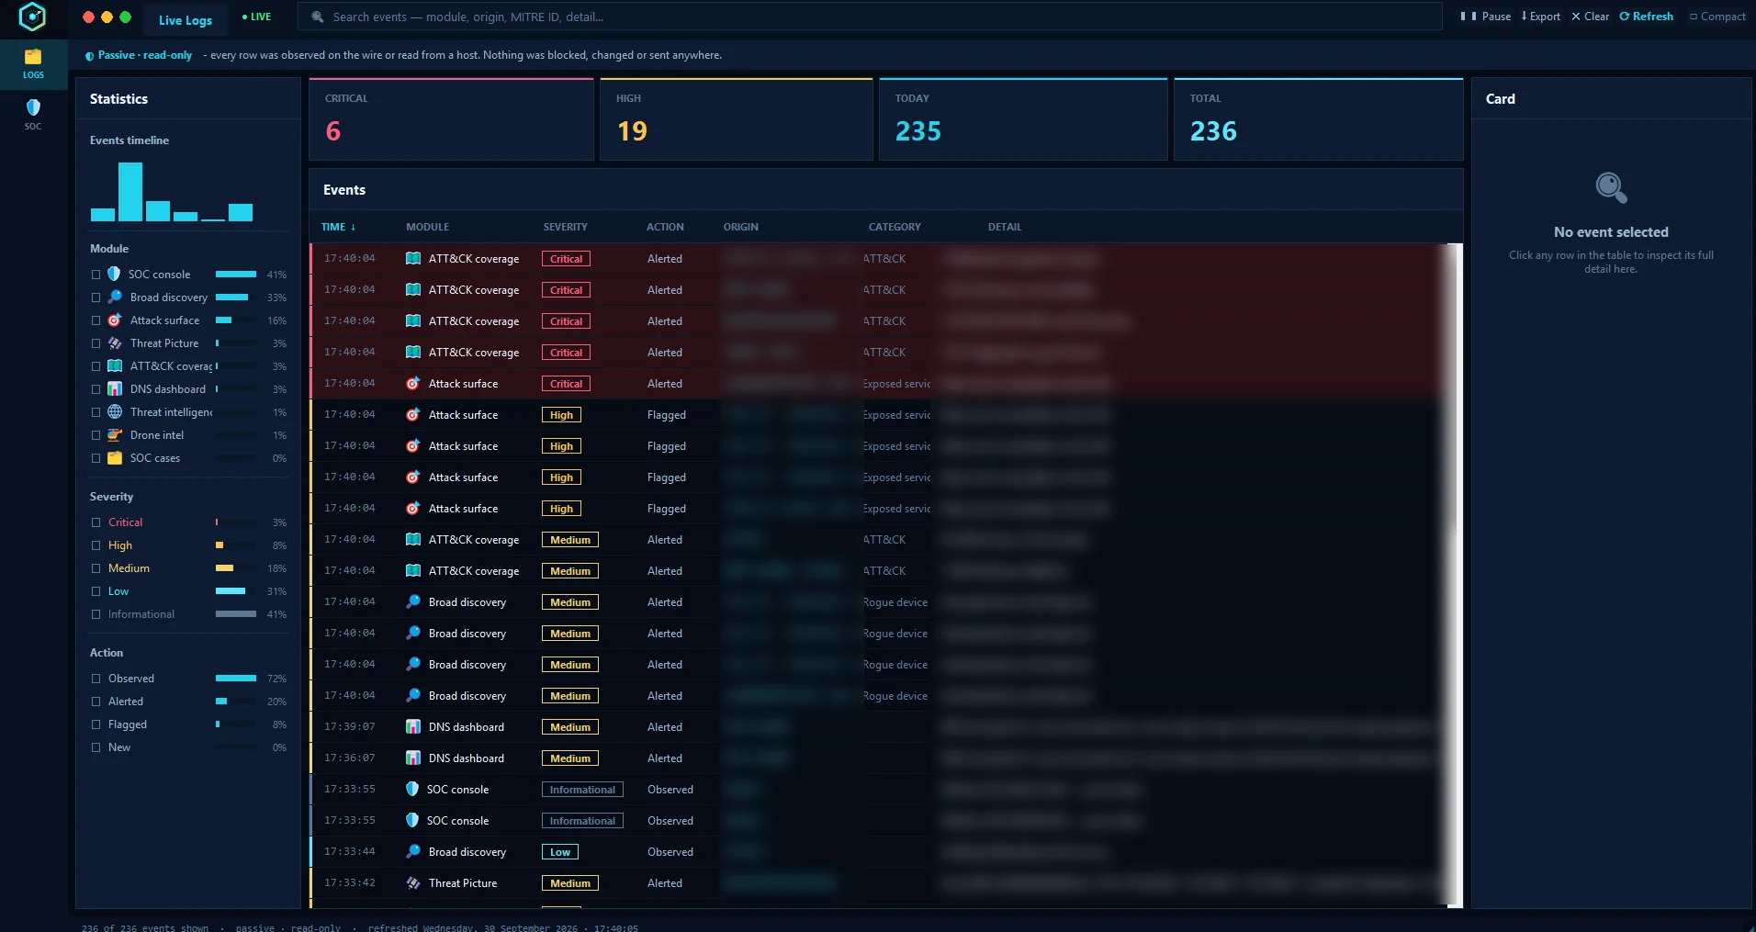Open the Logs sidebar section

(33, 63)
